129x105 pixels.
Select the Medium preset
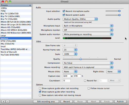click(16, 38)
